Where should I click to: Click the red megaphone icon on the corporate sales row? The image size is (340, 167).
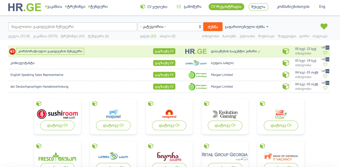tap(12, 51)
